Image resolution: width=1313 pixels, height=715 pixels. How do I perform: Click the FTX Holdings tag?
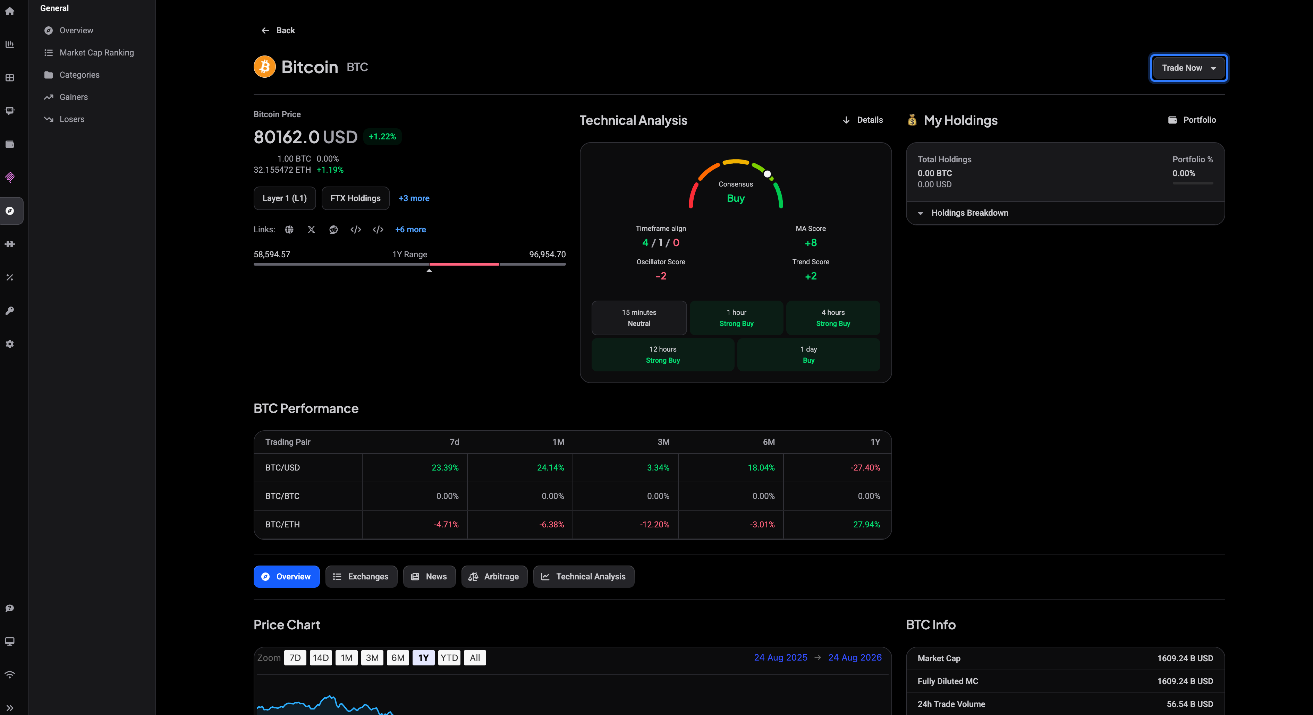point(355,198)
